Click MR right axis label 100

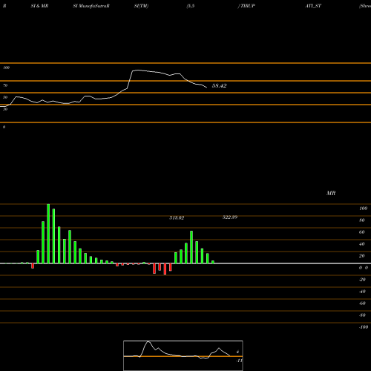(x=363, y=209)
